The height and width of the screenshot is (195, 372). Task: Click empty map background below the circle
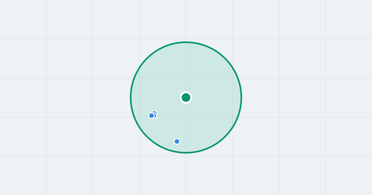[186, 173]
